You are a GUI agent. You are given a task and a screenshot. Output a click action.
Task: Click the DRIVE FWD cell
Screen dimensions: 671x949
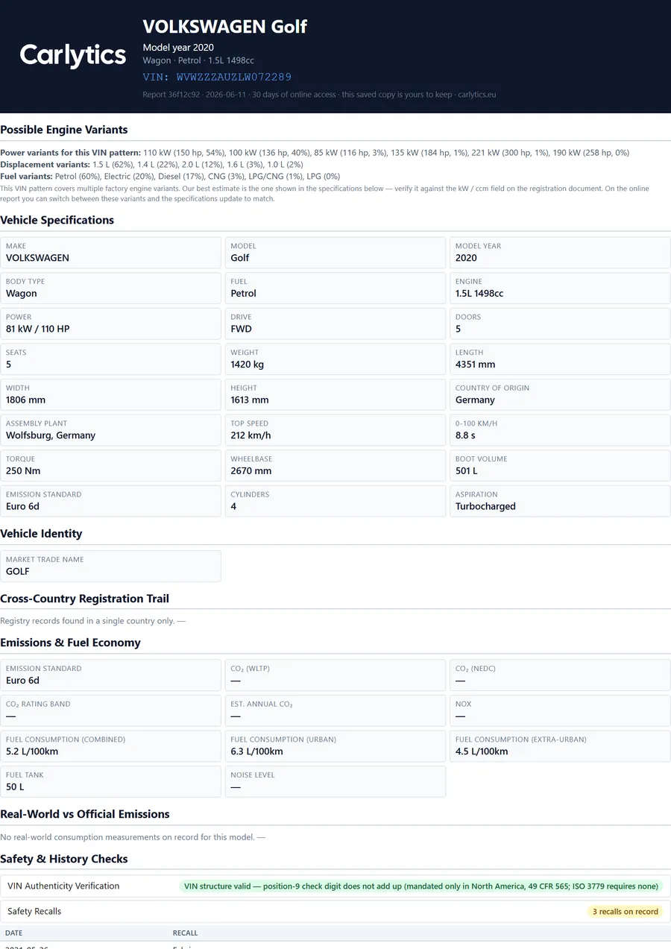335,324
